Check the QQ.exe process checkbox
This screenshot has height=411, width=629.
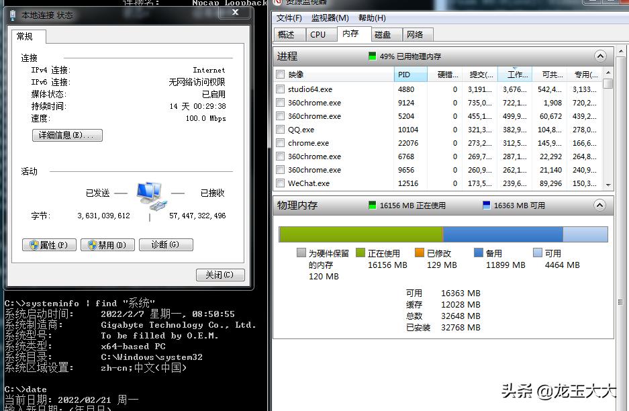coord(281,130)
